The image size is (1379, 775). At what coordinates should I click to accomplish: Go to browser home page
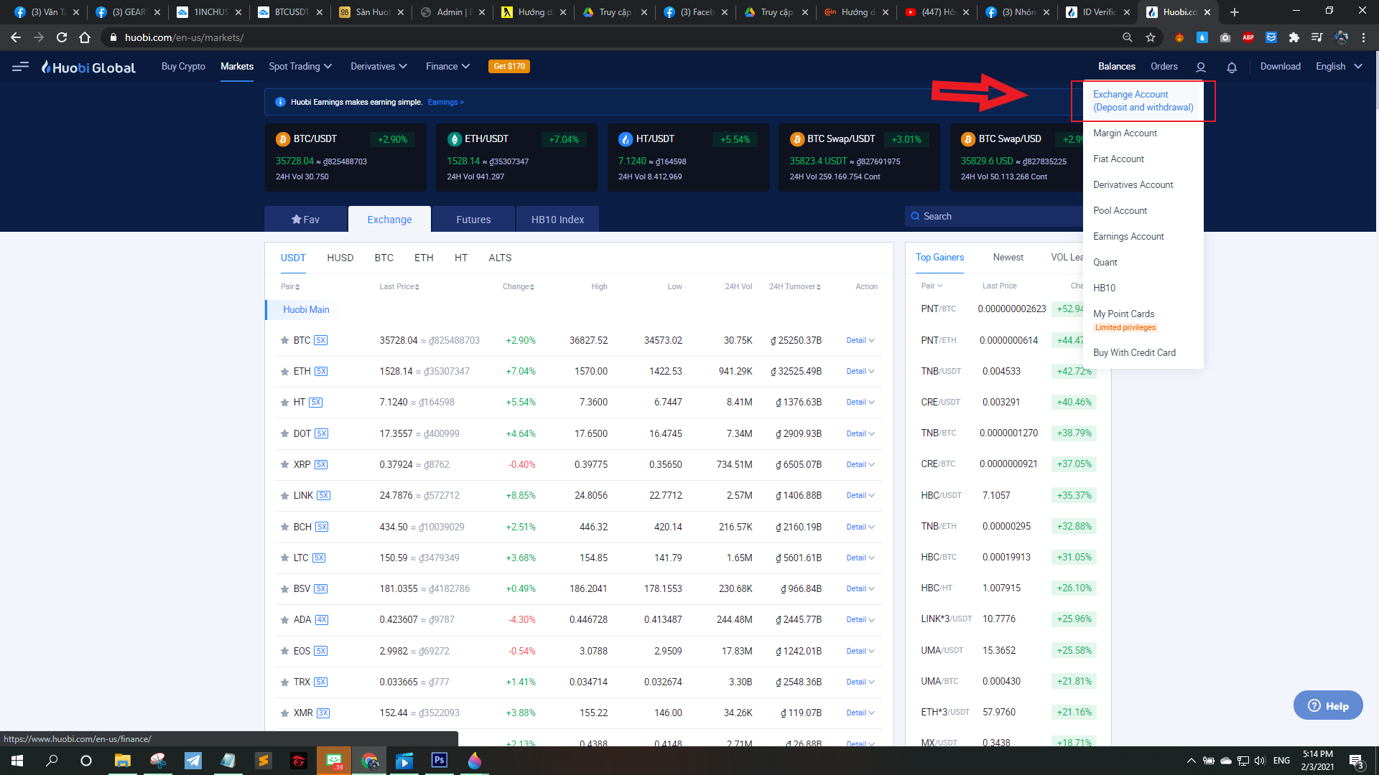click(85, 37)
